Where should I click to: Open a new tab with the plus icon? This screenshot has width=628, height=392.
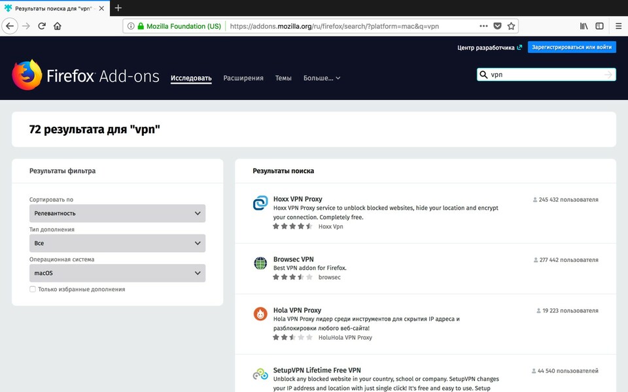pos(118,8)
